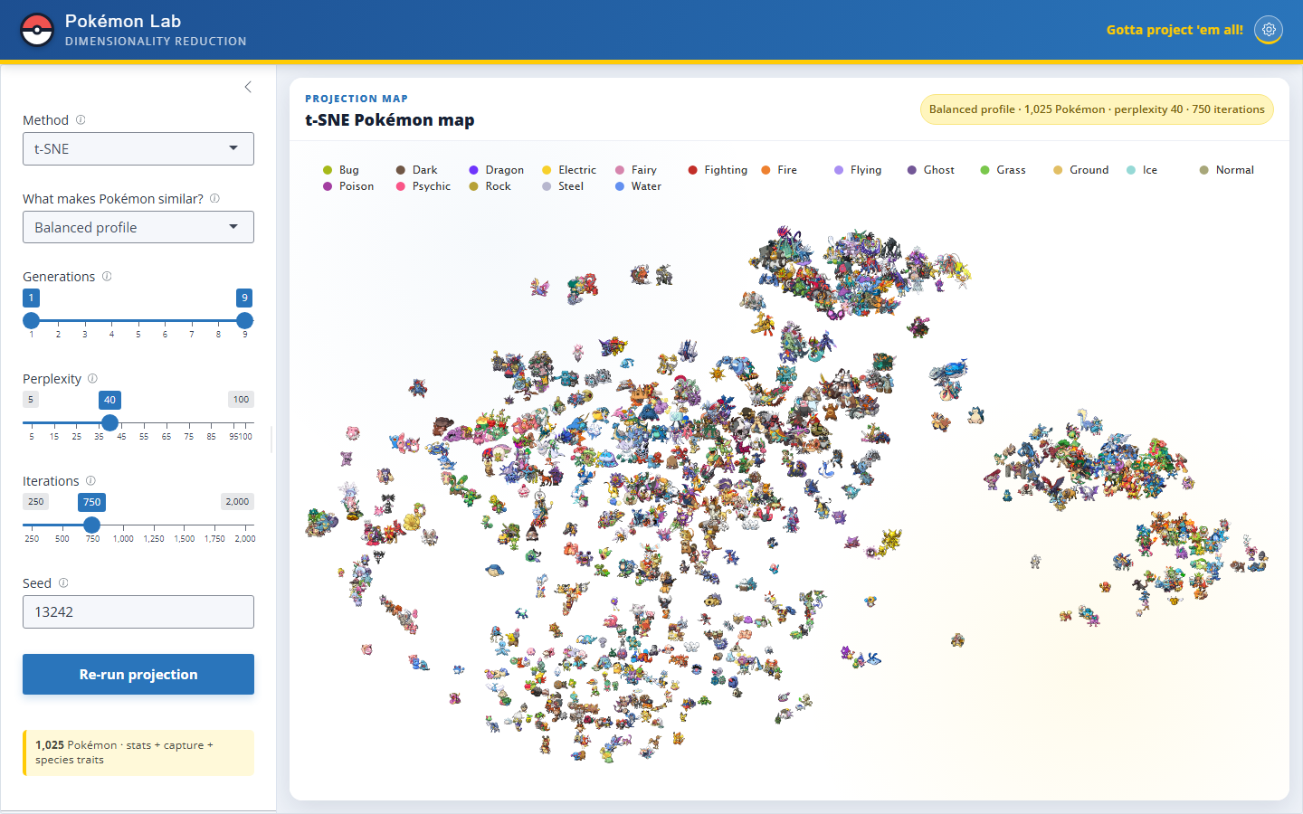Open the Balanced profile similarity dropdown
1303x814 pixels.
[138, 227]
